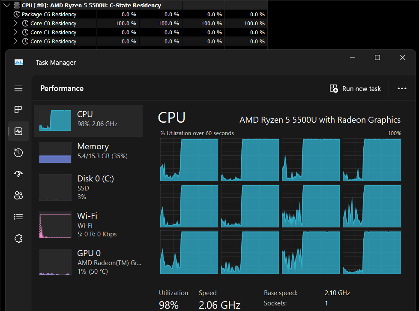Expand the Core C0 Residency row
This screenshot has width=419, height=311.
coord(16,24)
